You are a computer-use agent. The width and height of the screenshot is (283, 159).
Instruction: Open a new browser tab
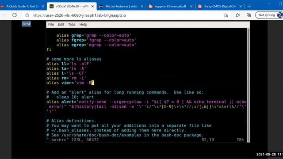coord(249,6)
